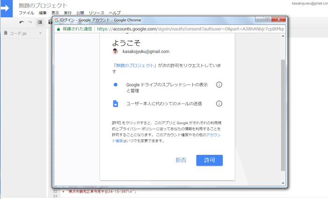This screenshot has width=328, height=199.
Task: Click the undo arrow in the toolbar
Action: (22, 22)
